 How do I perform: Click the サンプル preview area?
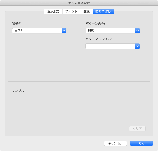(77, 110)
